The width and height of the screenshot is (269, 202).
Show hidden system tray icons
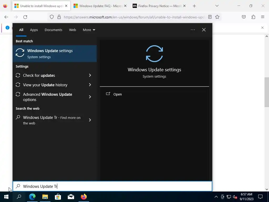click(x=216, y=197)
